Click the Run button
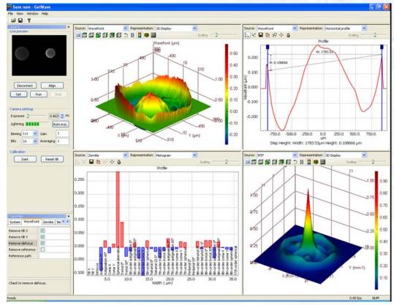Viewport: 394px width, 305px height. (x=39, y=94)
